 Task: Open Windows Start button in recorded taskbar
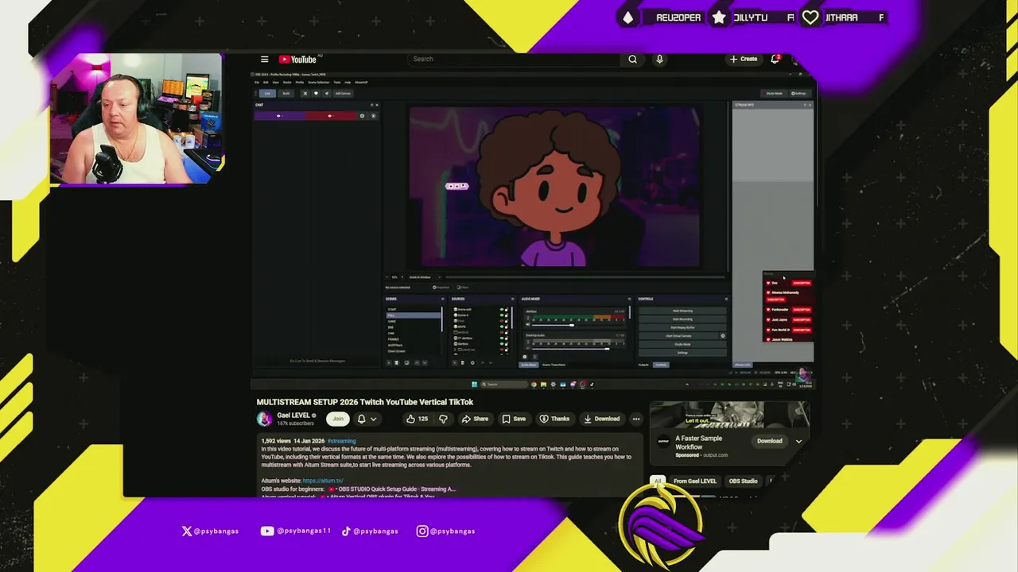point(474,385)
